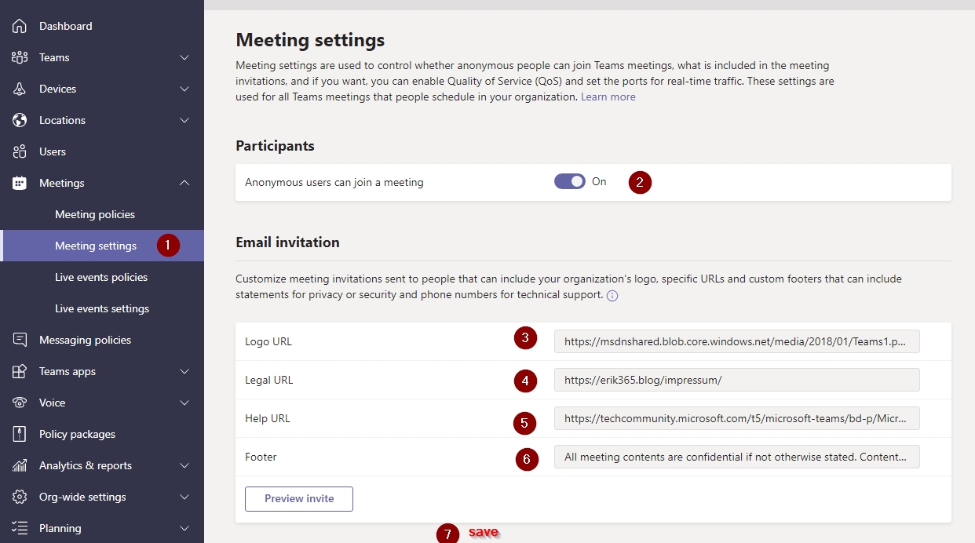Click the Dashboard home icon
The height and width of the screenshot is (543, 975).
[20, 26]
